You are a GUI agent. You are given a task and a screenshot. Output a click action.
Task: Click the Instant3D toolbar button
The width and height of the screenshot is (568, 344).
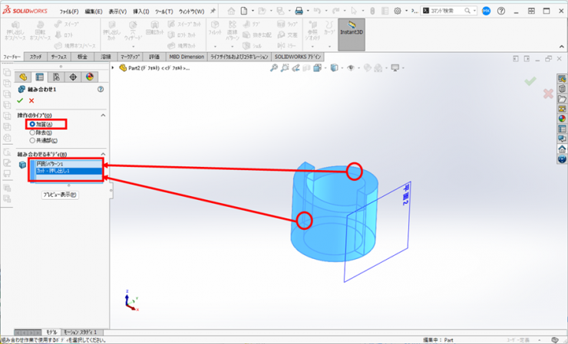point(351,35)
